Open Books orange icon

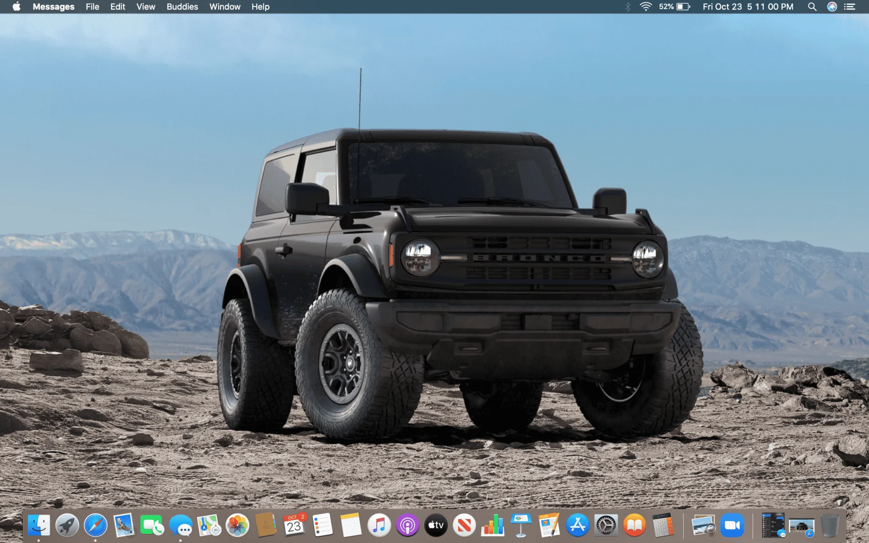click(x=634, y=525)
